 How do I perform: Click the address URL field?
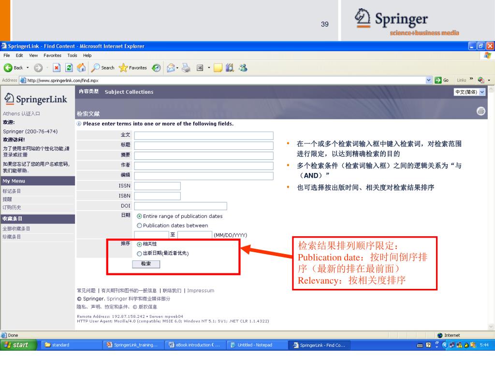pos(222,81)
